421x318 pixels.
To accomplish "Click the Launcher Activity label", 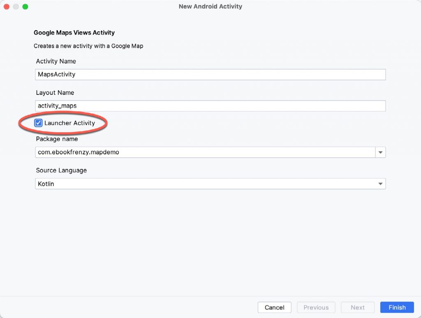I will [69, 123].
